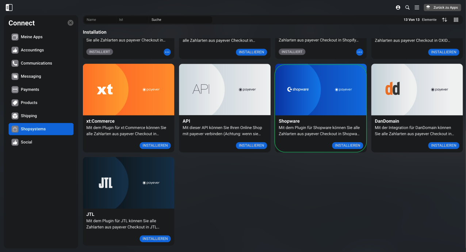The width and height of the screenshot is (466, 252).
Task: Click the Installation section heading
Action: point(95,32)
